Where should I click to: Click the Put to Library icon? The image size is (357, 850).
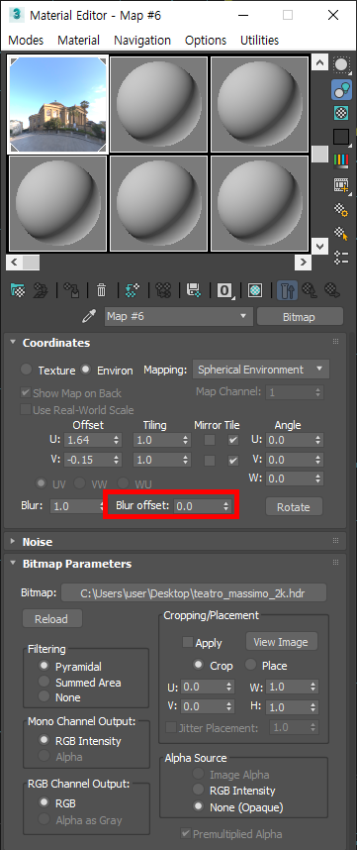click(193, 290)
